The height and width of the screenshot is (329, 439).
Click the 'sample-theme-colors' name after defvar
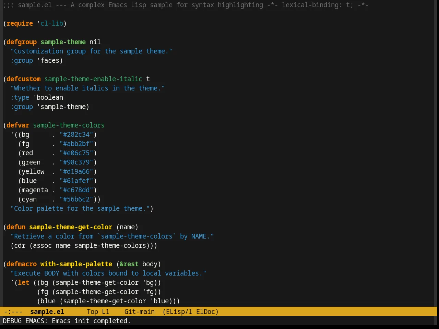pyautogui.click(x=69, y=125)
